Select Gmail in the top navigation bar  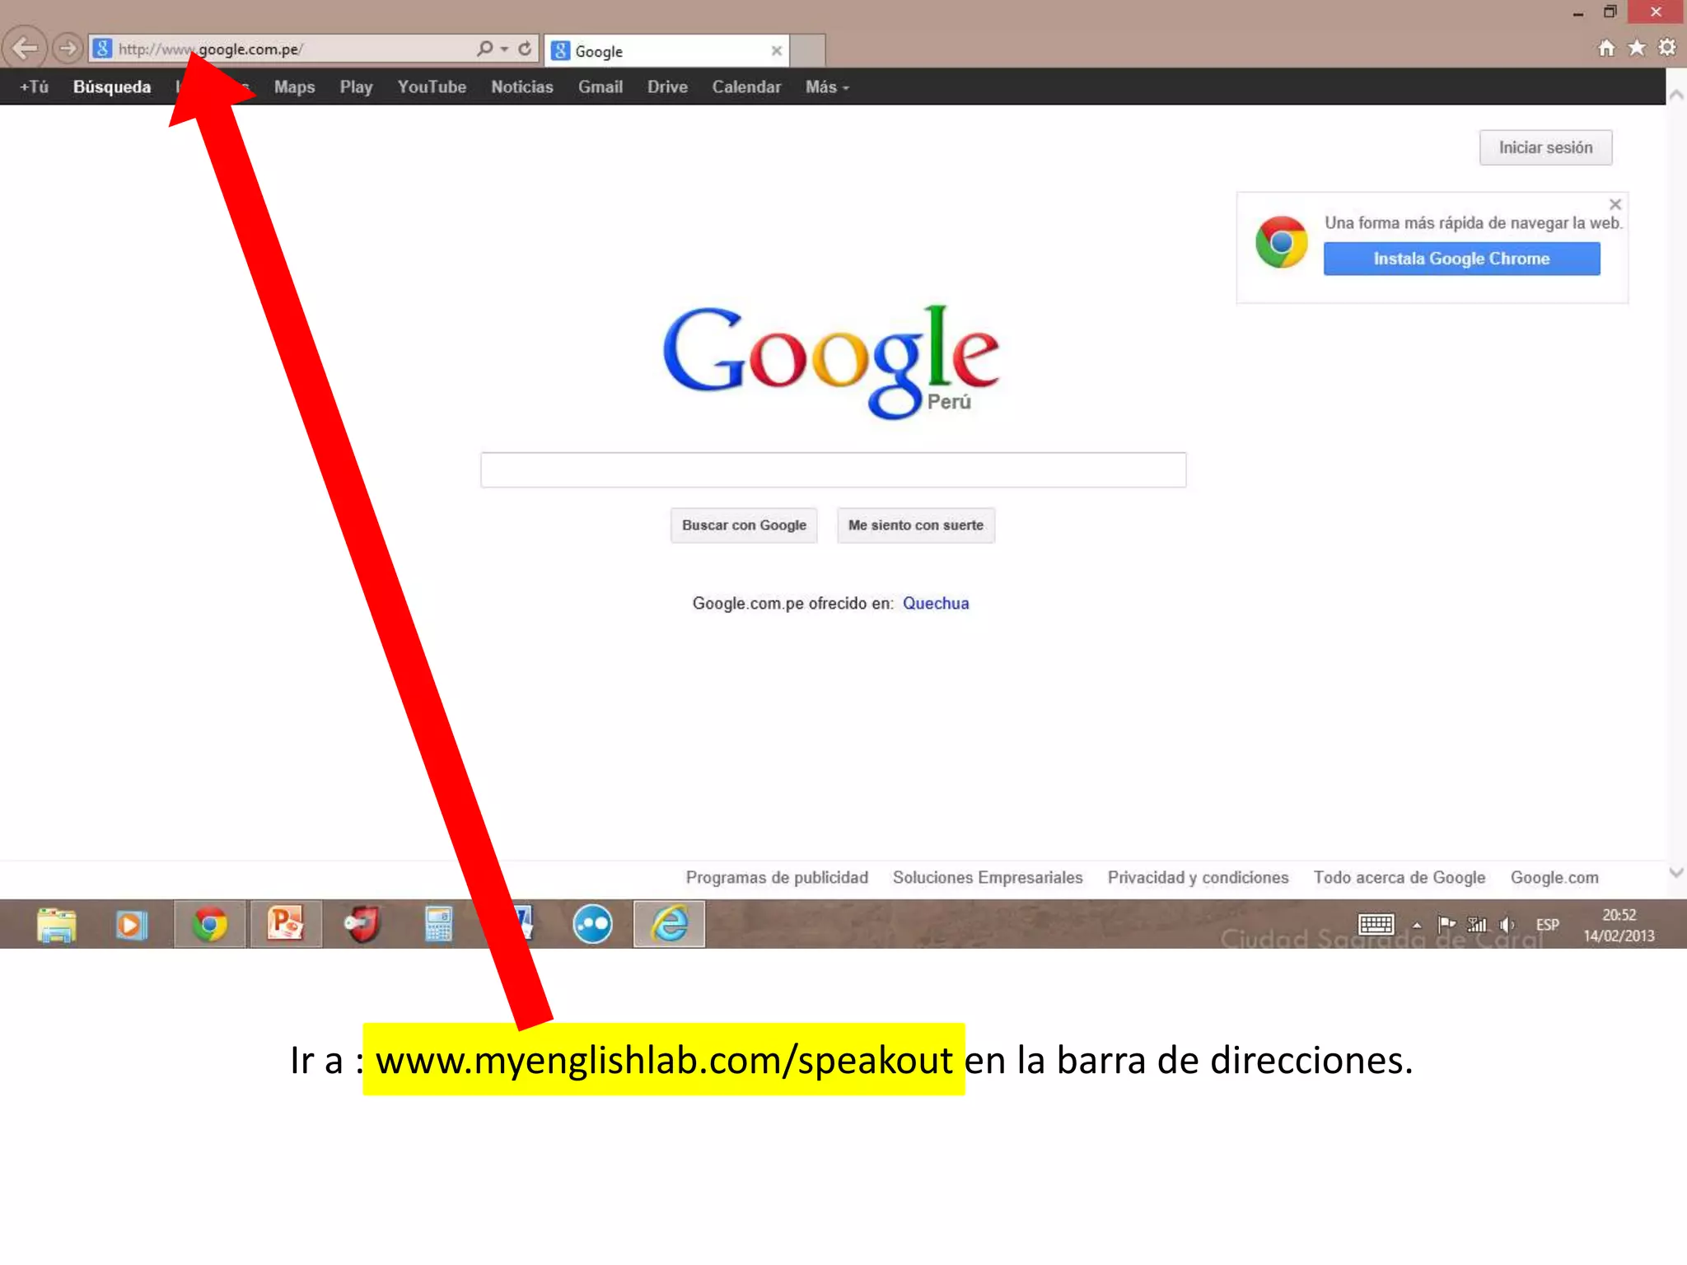600,87
